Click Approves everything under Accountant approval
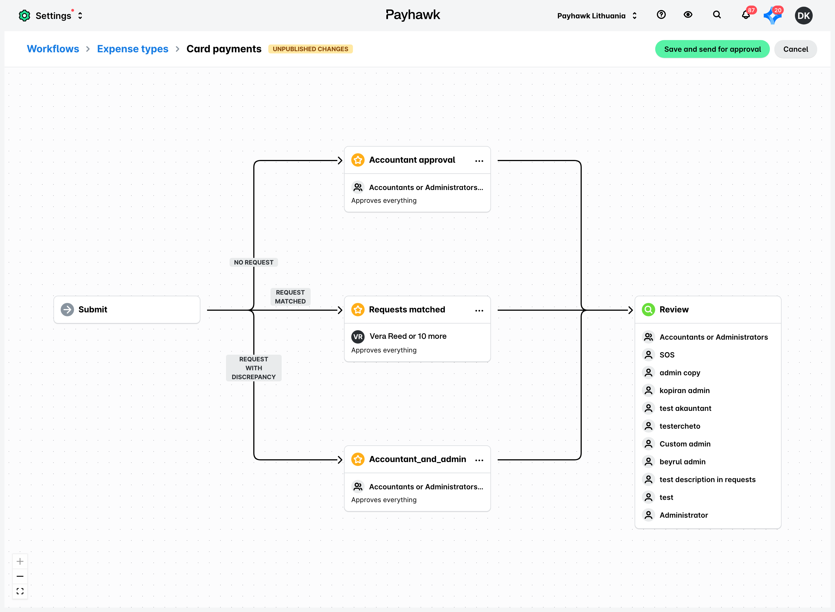This screenshot has height=612, width=835. pyautogui.click(x=384, y=200)
